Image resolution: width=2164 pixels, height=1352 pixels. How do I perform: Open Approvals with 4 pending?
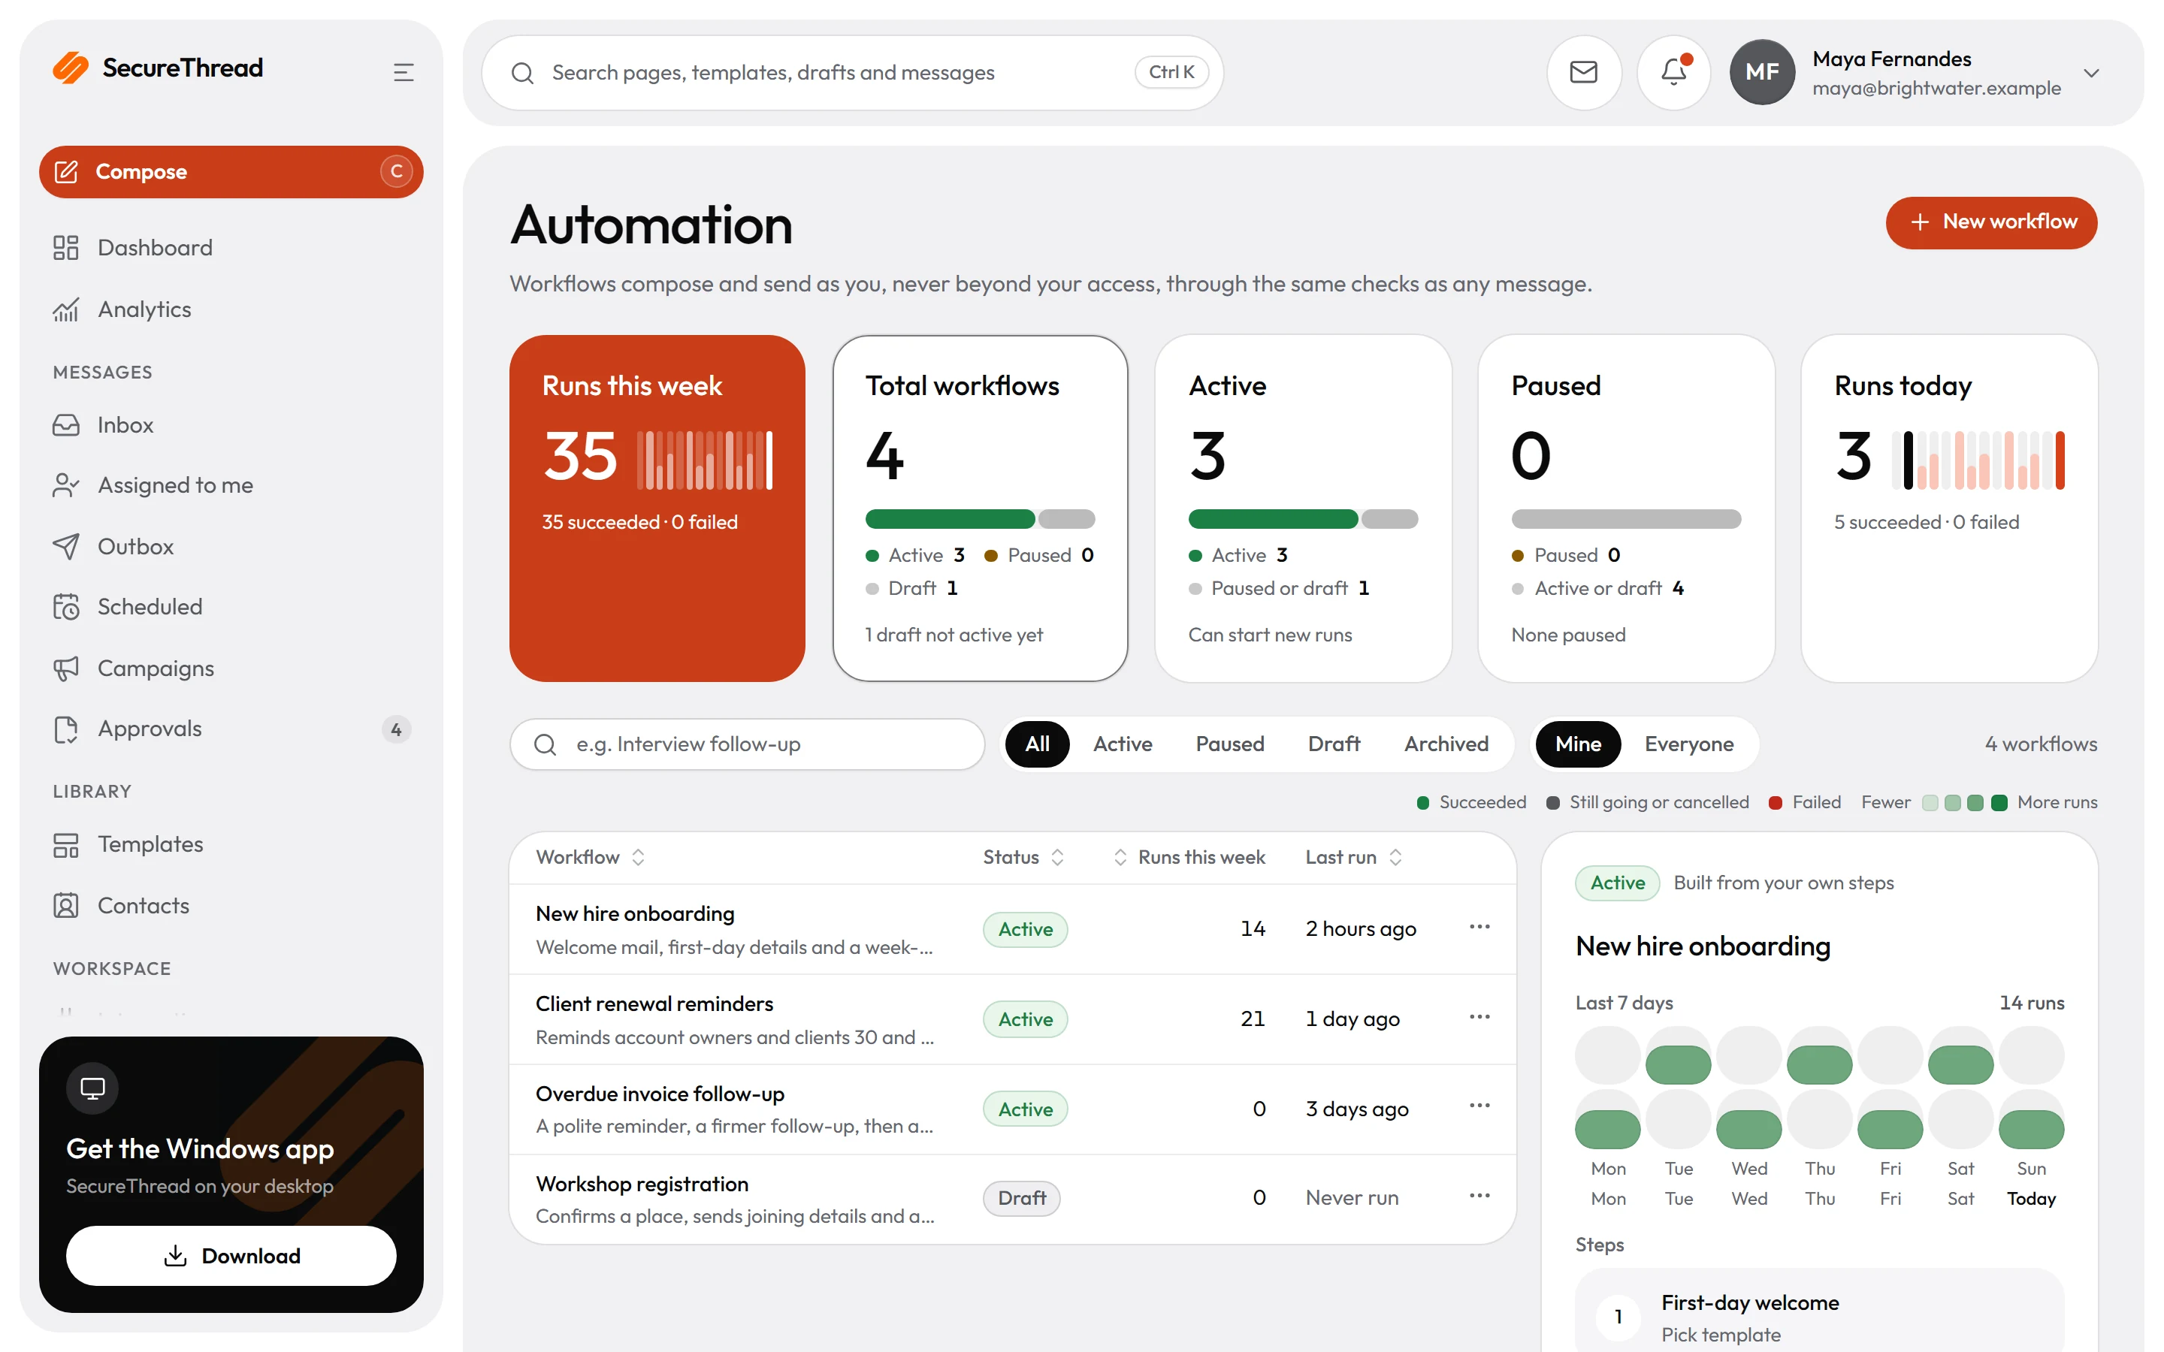point(231,729)
